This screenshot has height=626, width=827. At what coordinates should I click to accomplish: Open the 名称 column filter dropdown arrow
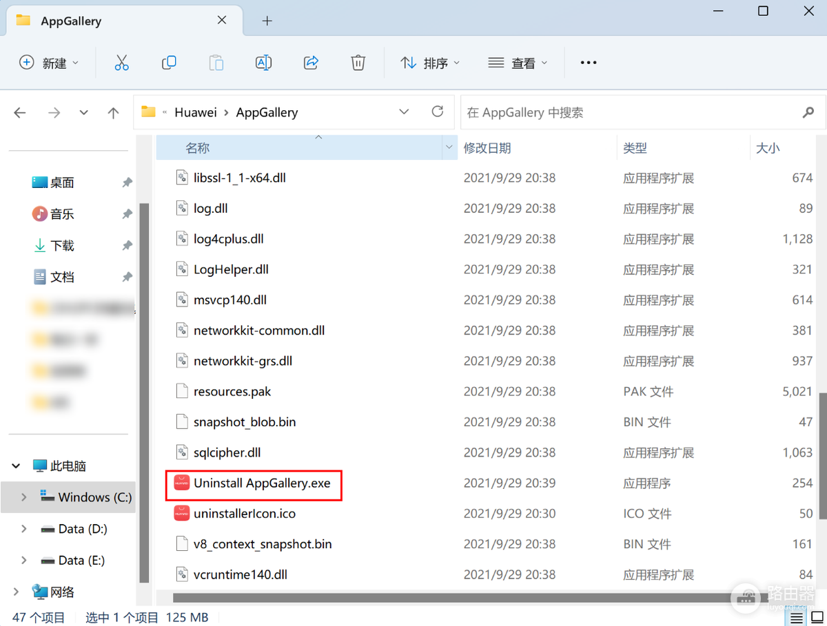pos(449,147)
